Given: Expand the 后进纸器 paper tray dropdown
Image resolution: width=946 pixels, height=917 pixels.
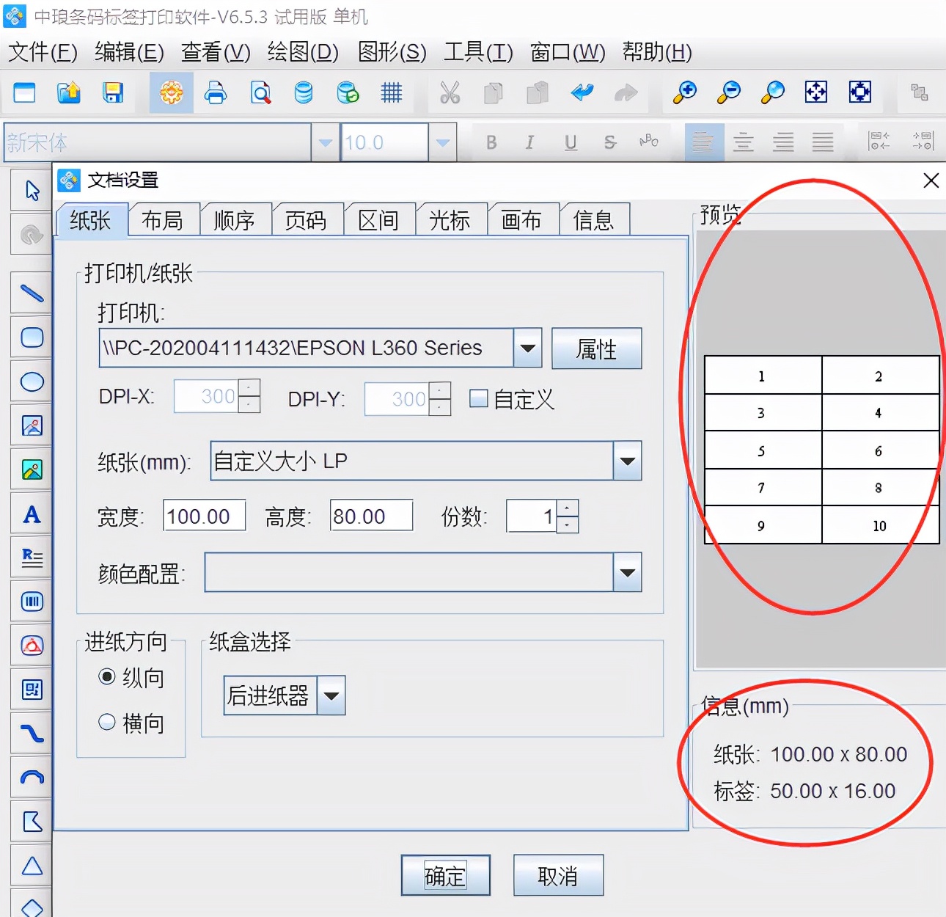Looking at the screenshot, I should (331, 695).
